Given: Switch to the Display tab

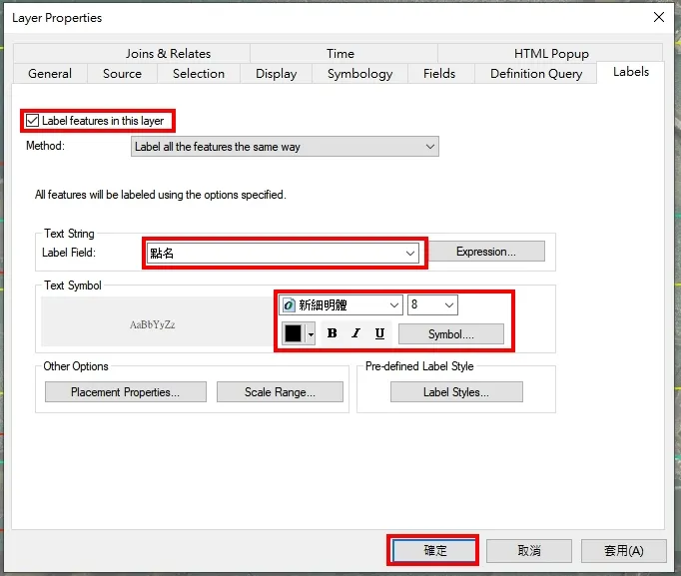Looking at the screenshot, I should pyautogui.click(x=277, y=73).
